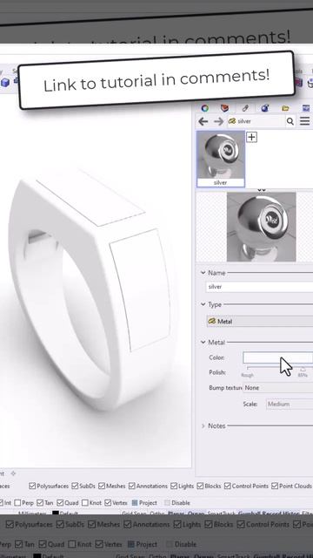Toggle Control Points selection filter
Screen dimensions: 313x558
[228, 486]
